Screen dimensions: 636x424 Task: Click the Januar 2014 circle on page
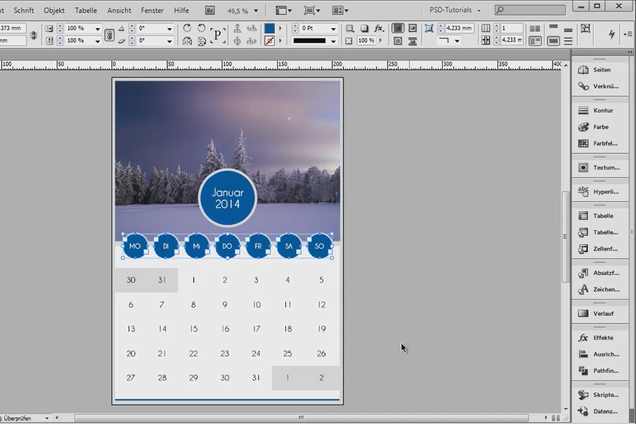227,198
